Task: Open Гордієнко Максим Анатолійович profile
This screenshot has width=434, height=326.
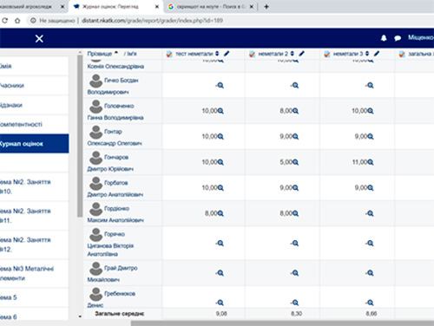Action: click(x=115, y=214)
